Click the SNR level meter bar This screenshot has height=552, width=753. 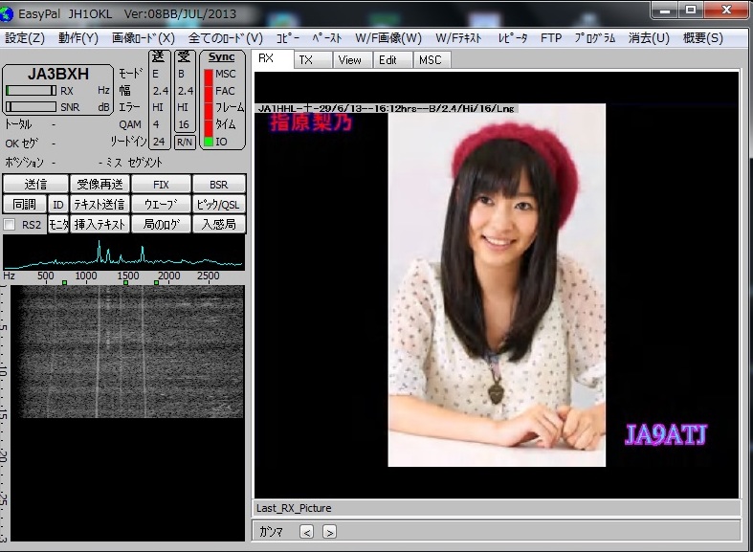click(x=31, y=107)
